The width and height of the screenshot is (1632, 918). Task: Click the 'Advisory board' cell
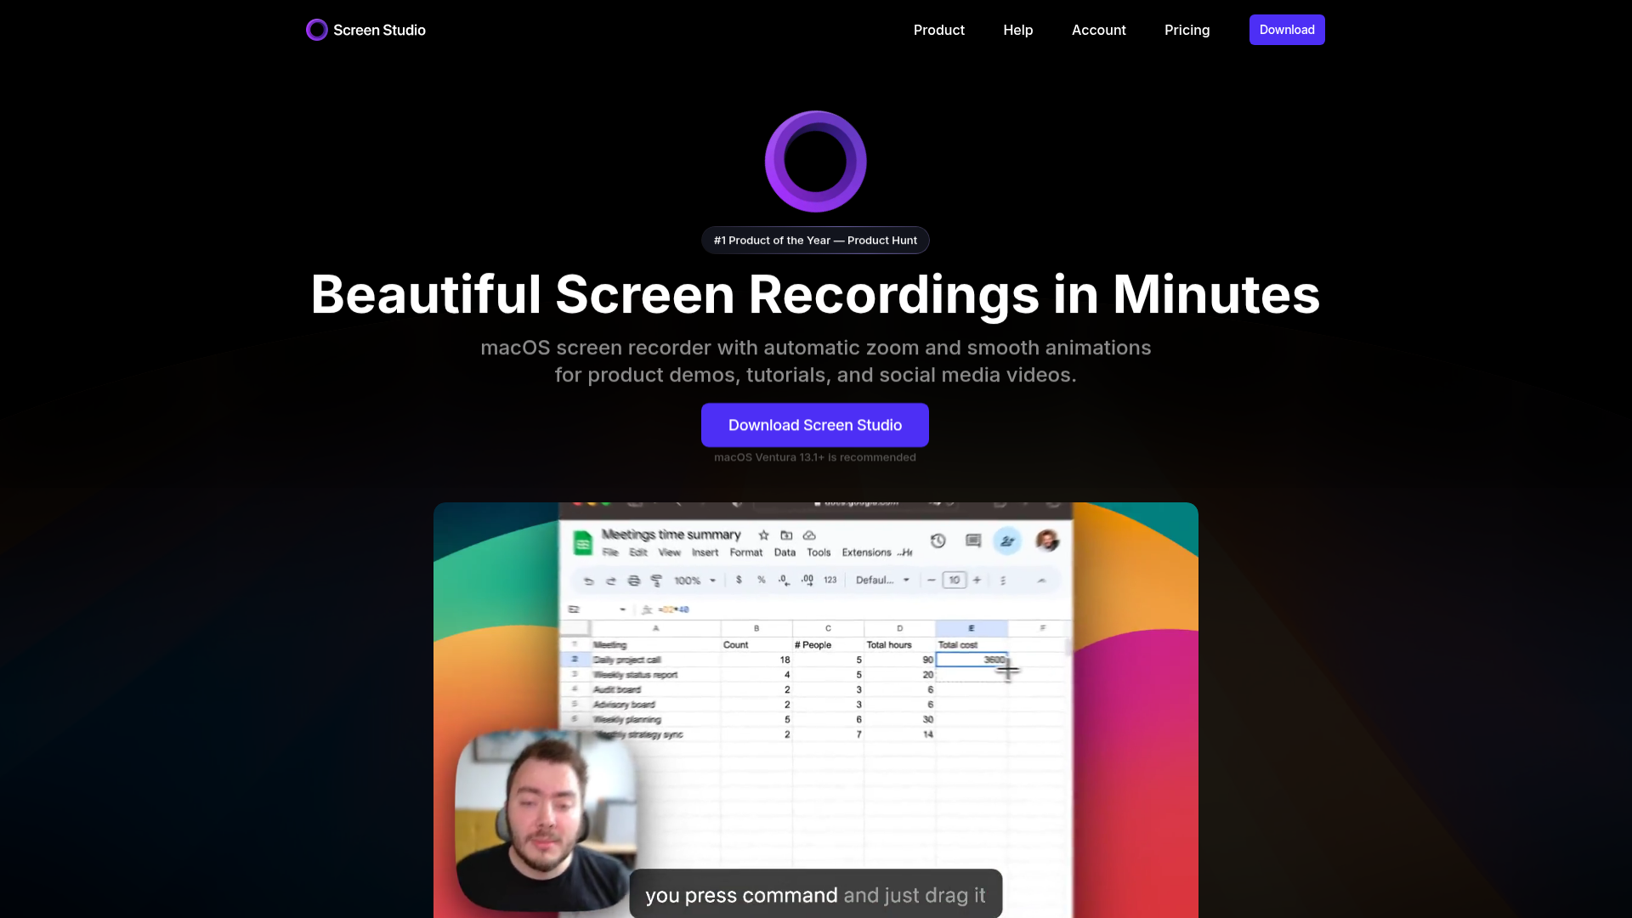(x=655, y=705)
